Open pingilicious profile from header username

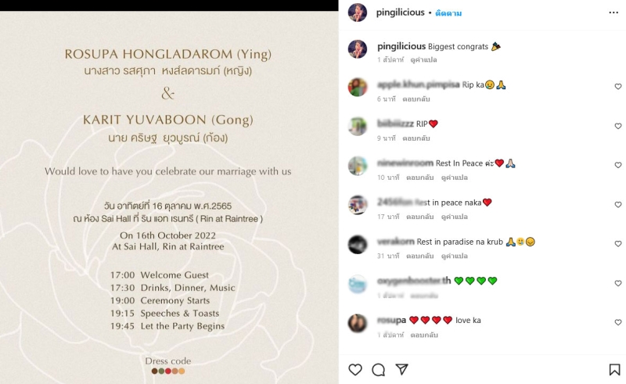tap(400, 13)
